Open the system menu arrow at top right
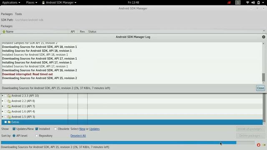The width and height of the screenshot is (267, 150). (x=263, y=2)
